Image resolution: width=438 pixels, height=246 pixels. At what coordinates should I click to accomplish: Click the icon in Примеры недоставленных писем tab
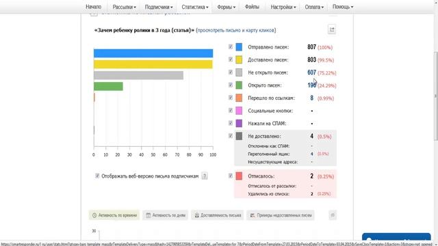(x=253, y=215)
